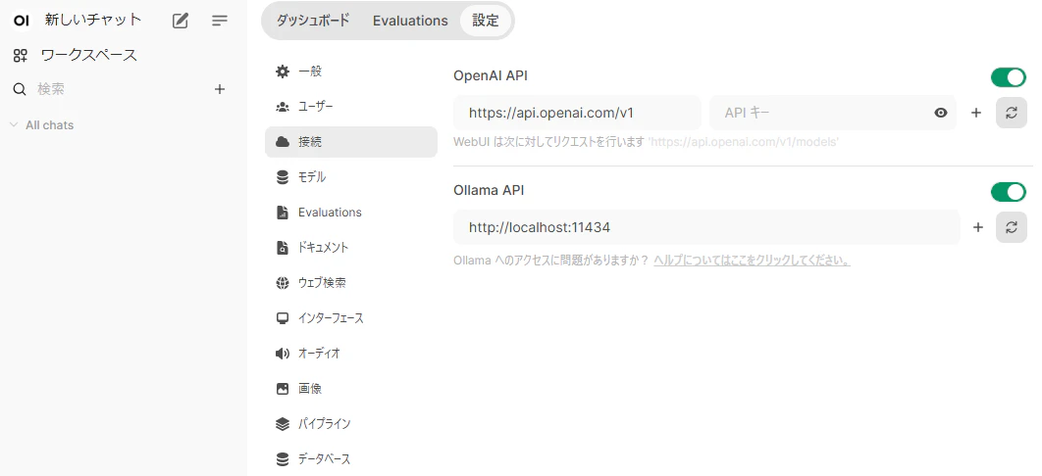Viewport: 1042px width, 476px height.
Task: Open the 画像 settings section
Action: (x=351, y=389)
